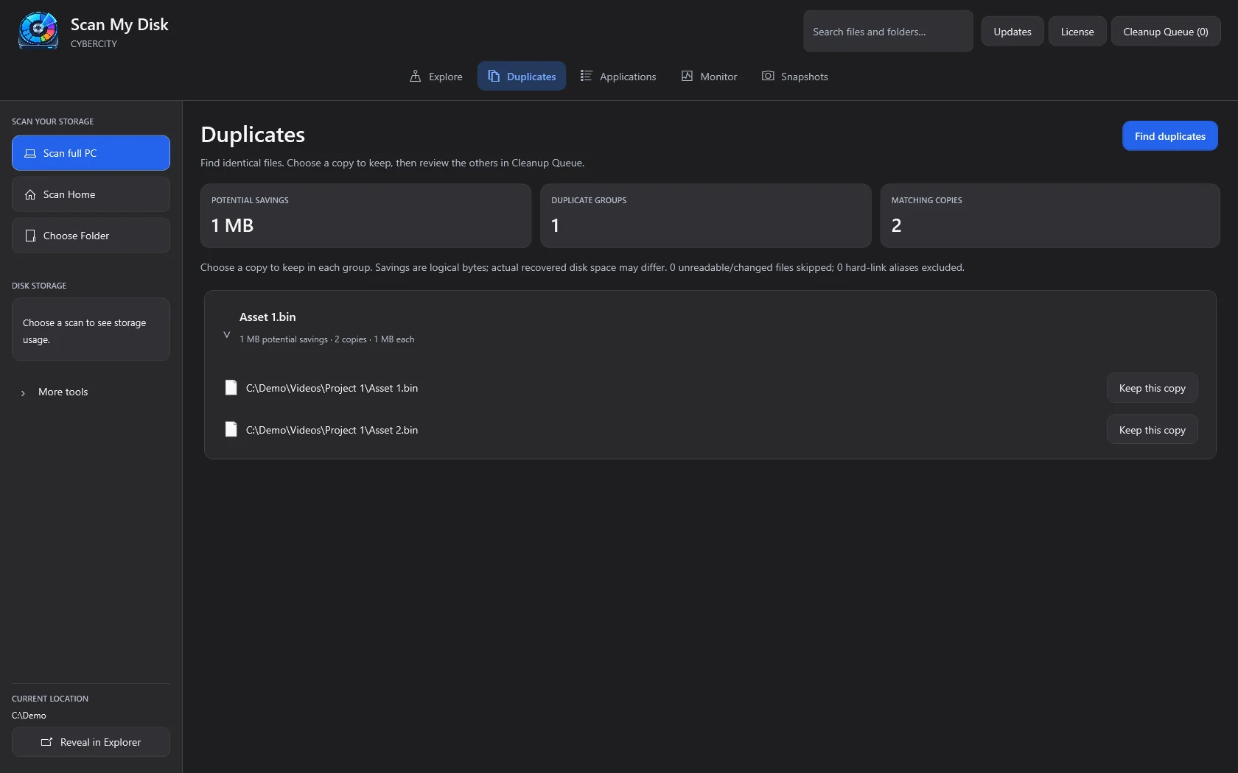Open the Snapshots tab

tap(794, 76)
